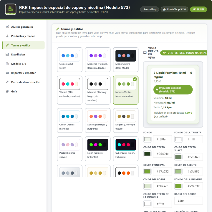
Task: Click the bar chart icon for Estadísticas
Action: tap(7, 54)
